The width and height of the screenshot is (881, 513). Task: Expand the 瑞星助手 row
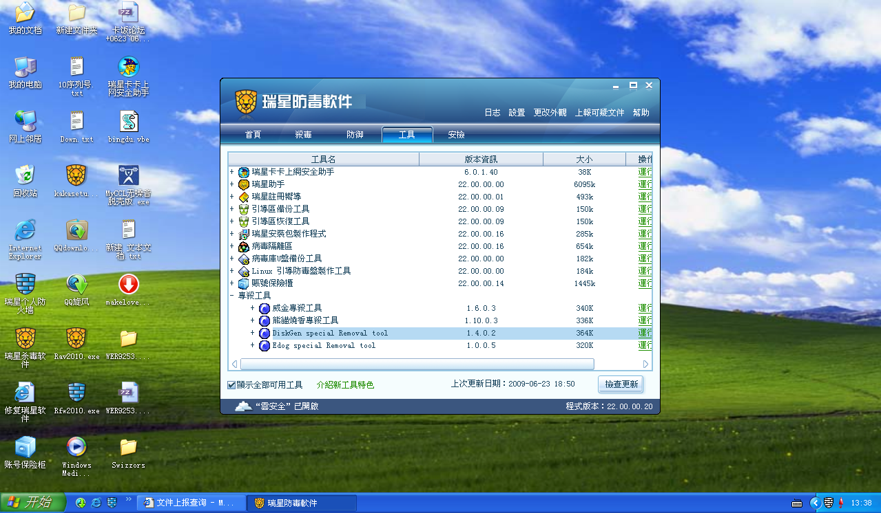[232, 184]
